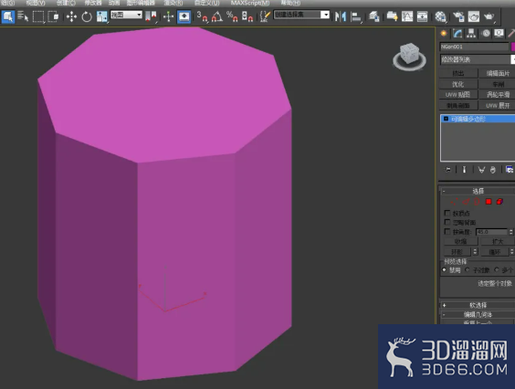
Task: Toggle Select and Manipulate crosshair tool
Action: (x=168, y=16)
